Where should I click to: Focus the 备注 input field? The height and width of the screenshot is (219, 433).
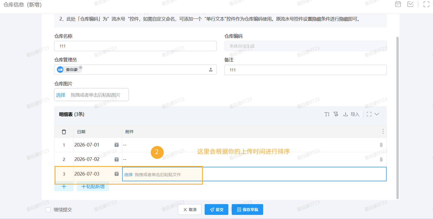305,70
